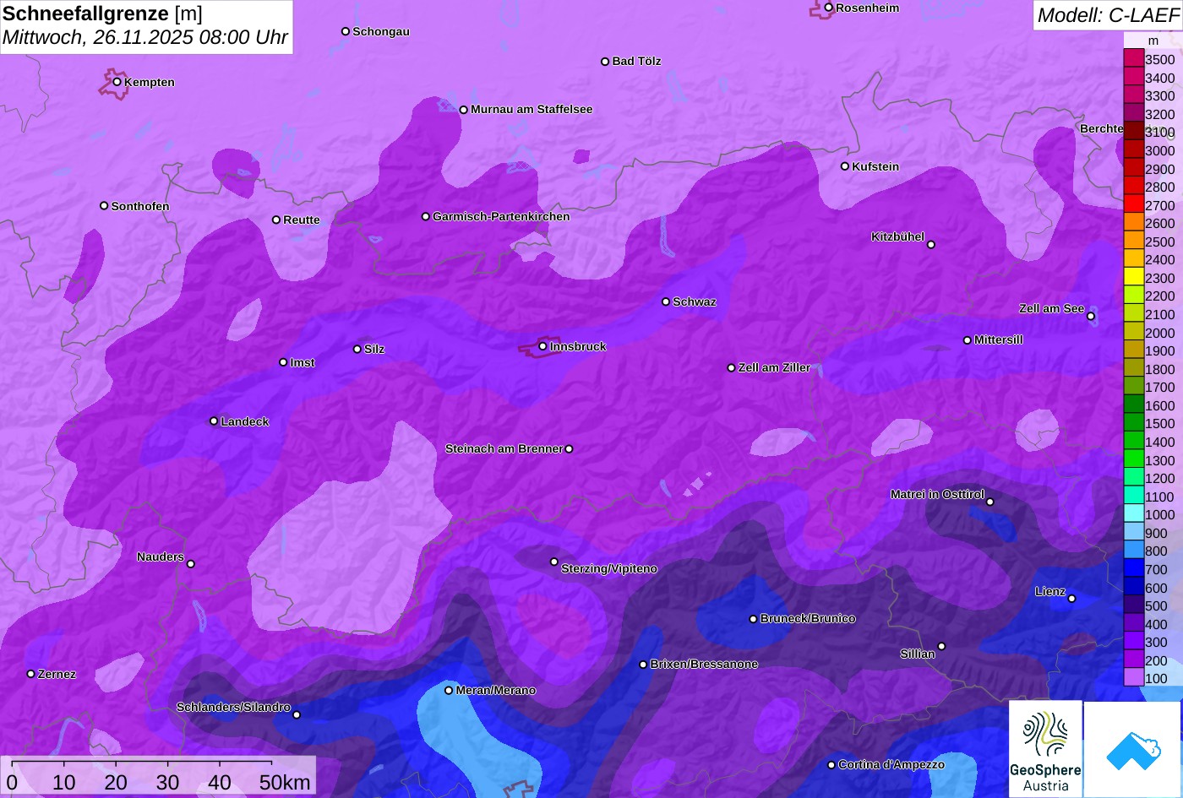Click the Kitzbühel city marker dot
This screenshot has width=1183, height=798.
click(931, 245)
